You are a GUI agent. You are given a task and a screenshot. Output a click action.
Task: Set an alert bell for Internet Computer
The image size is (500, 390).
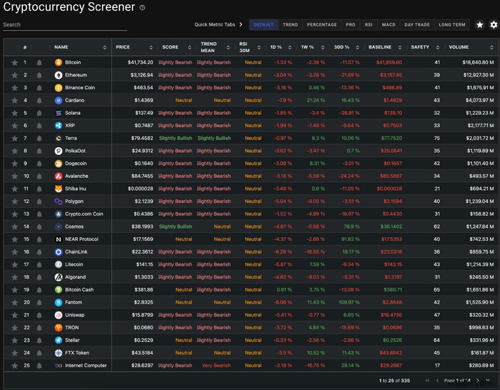(39, 366)
